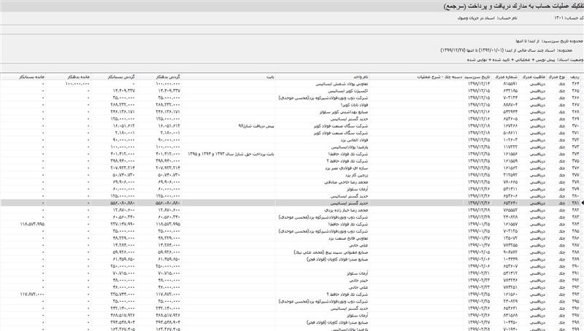584x331 pixels.
Task: Click the شماره مدرک column header
Action: tap(506, 77)
